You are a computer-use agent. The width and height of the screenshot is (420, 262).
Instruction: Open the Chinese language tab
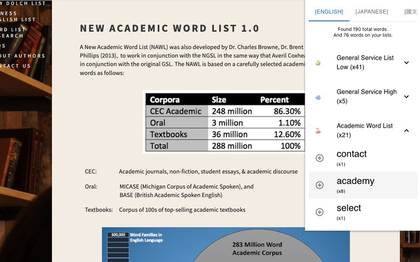(411, 12)
